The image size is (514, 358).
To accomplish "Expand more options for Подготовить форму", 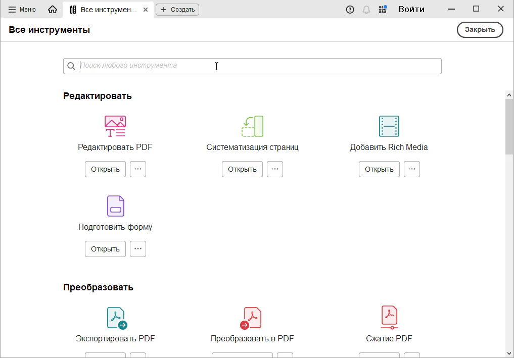I will (x=138, y=249).
